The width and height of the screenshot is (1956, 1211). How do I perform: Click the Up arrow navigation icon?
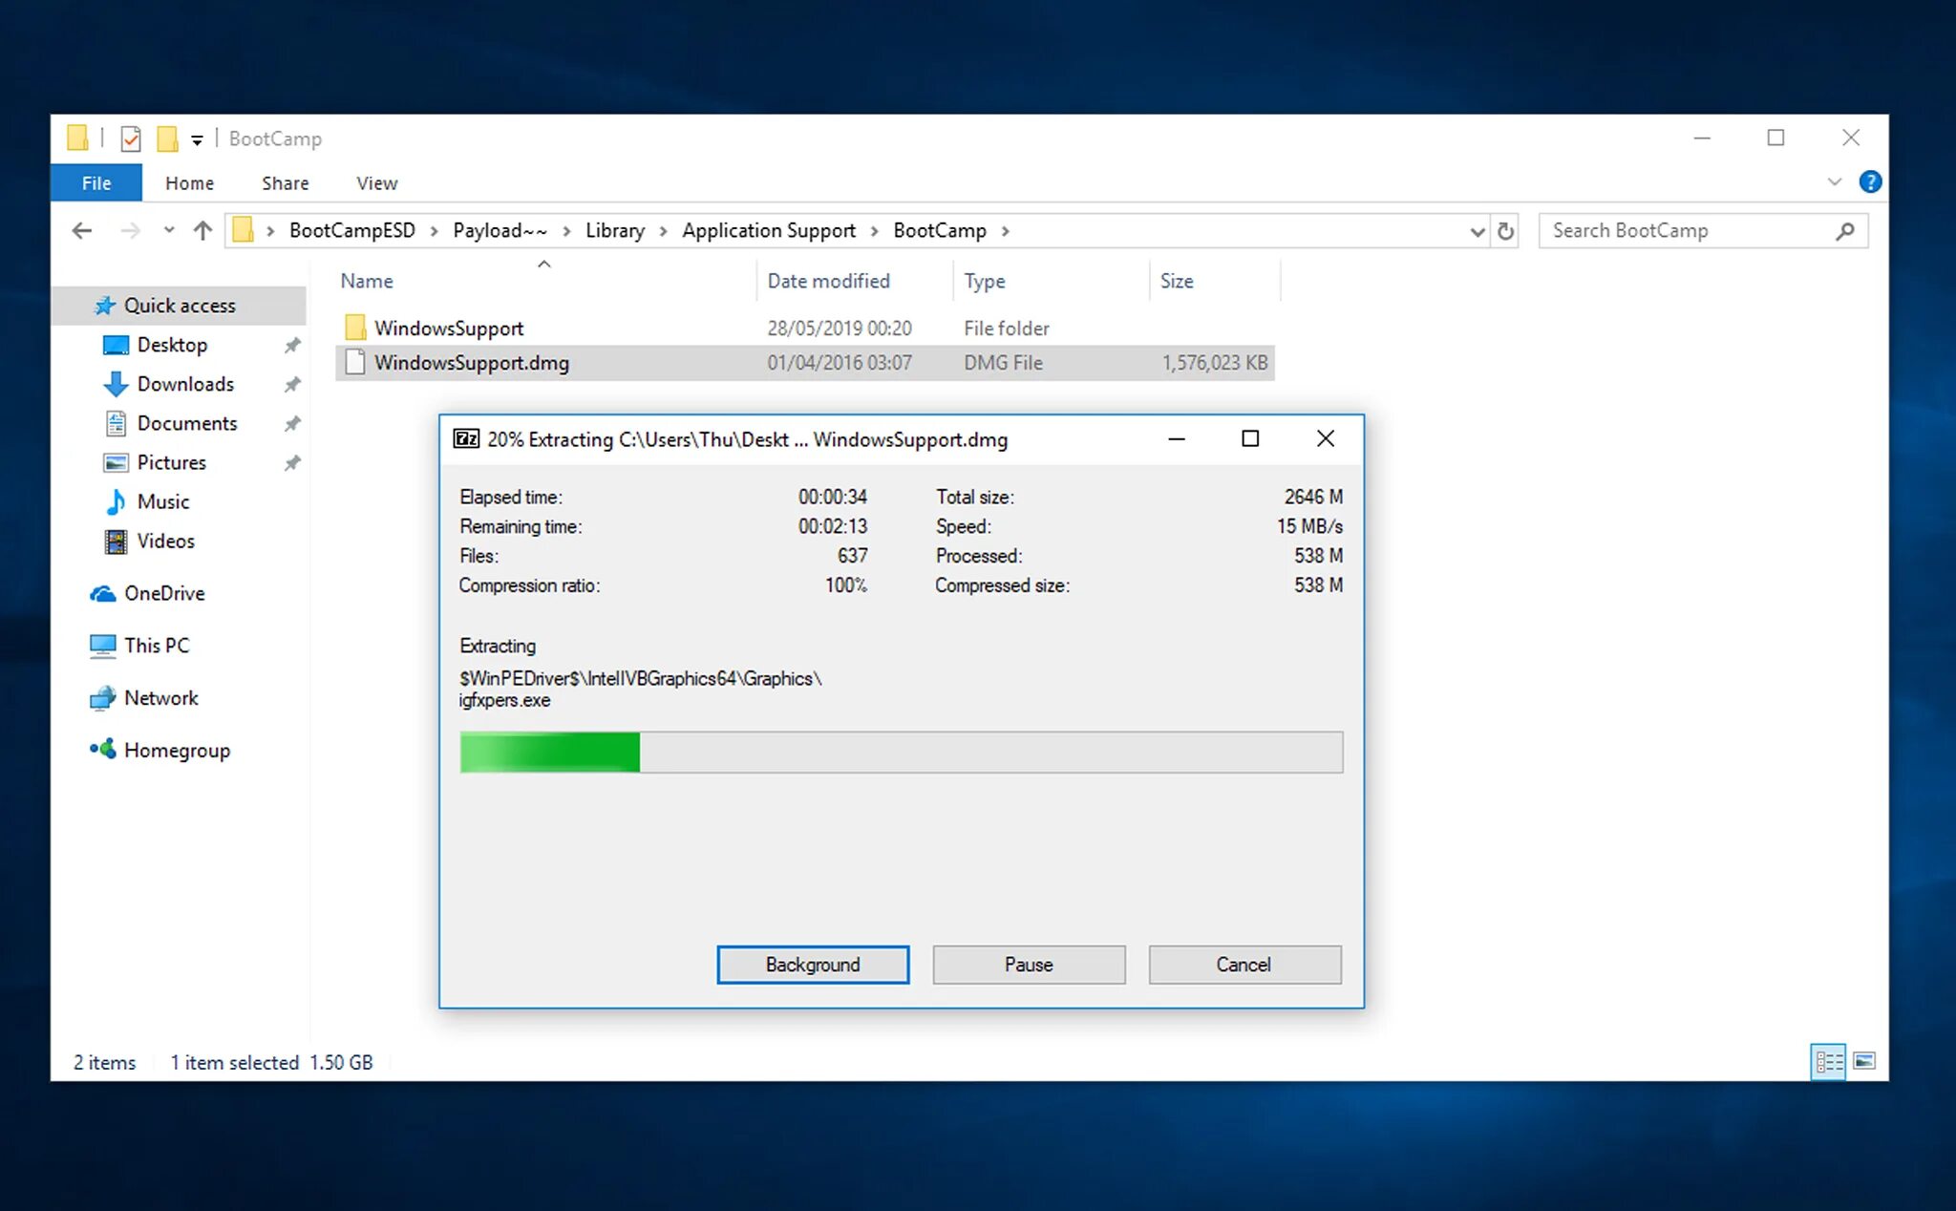coord(202,231)
